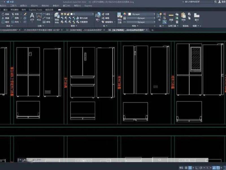Expand the Utilities panel title flyout
This screenshot has width=226, height=170.
[173, 26]
